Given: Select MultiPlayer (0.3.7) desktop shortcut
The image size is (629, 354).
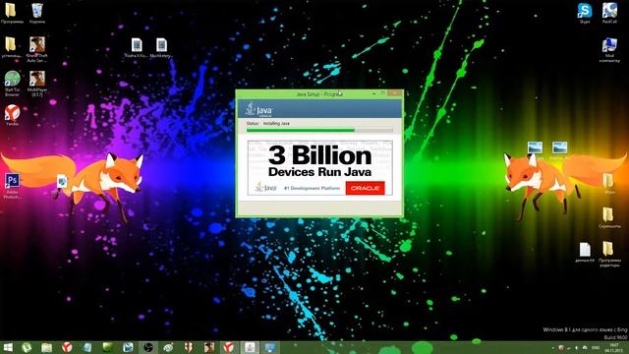Looking at the screenshot, I should (x=37, y=84).
